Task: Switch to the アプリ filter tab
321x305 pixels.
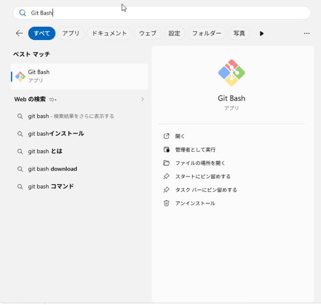Action: tap(71, 33)
